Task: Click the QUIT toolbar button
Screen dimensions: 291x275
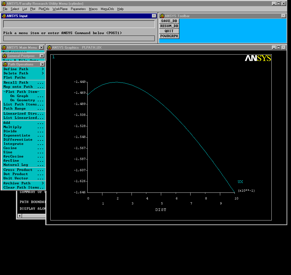Action: (x=169, y=31)
